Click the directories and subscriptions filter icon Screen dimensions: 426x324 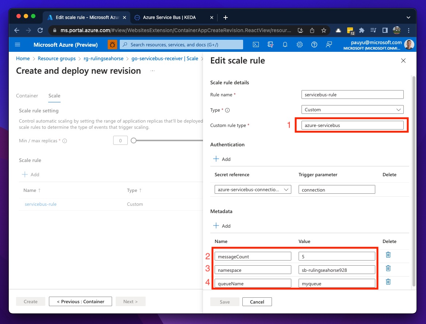coord(270,45)
